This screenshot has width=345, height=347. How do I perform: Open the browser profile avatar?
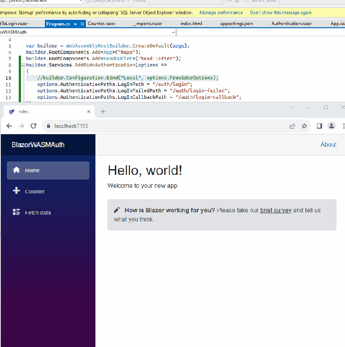tap(332, 126)
